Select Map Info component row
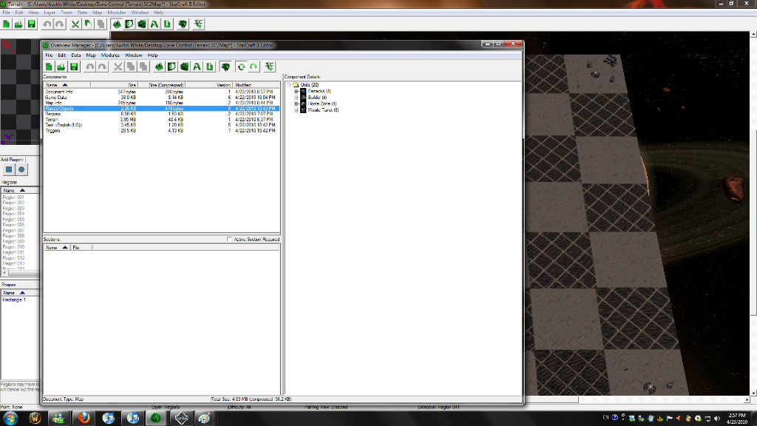Viewport: 757px width, 426px height. click(161, 103)
